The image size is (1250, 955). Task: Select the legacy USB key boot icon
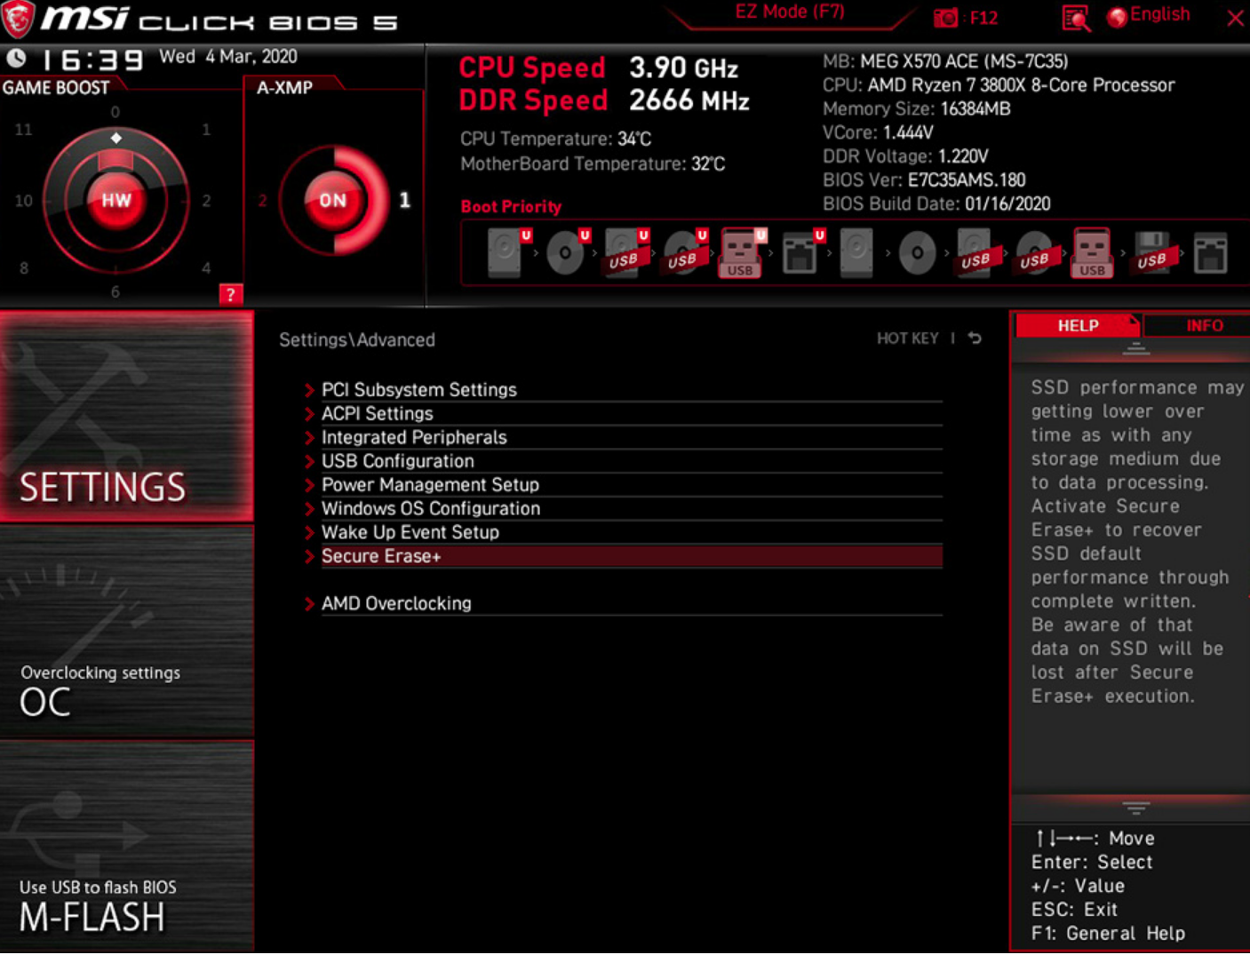[1092, 252]
